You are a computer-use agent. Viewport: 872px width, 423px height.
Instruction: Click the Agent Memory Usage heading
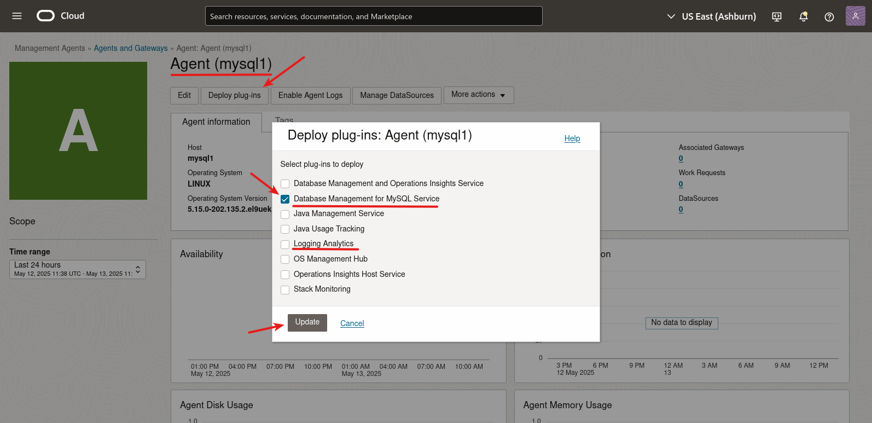(x=567, y=405)
